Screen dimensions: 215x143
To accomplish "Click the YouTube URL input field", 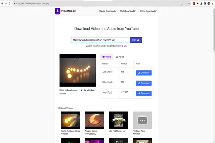I will 100,40.
